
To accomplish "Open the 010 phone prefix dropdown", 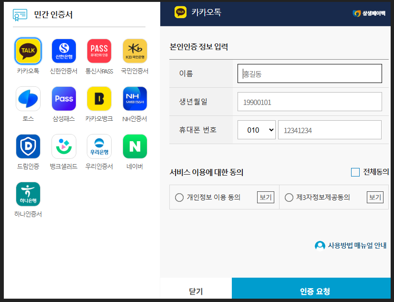I will [x=257, y=130].
